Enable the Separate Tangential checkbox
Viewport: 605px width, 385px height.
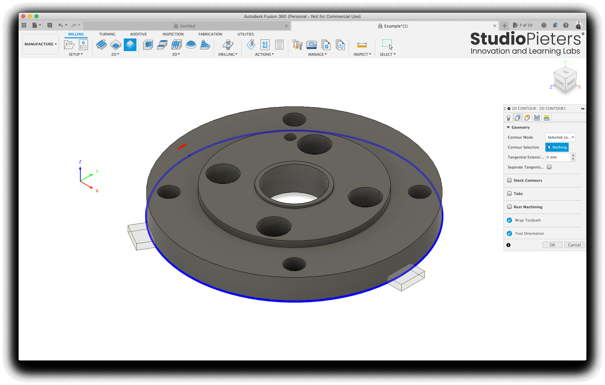549,167
